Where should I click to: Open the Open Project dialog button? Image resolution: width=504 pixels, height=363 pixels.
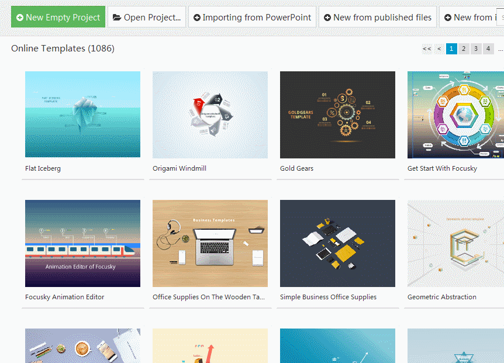(146, 18)
